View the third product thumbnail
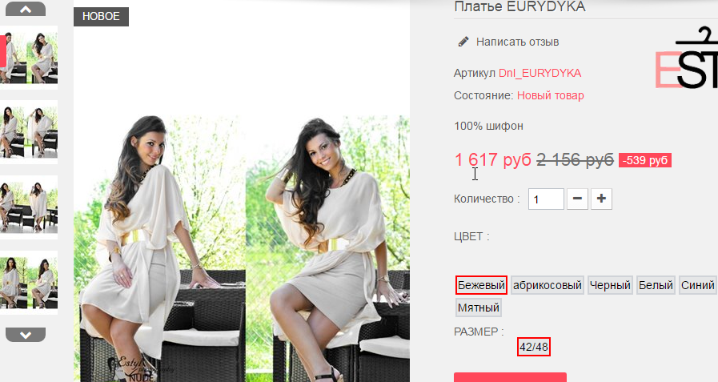This screenshot has height=382, width=718. 29,207
